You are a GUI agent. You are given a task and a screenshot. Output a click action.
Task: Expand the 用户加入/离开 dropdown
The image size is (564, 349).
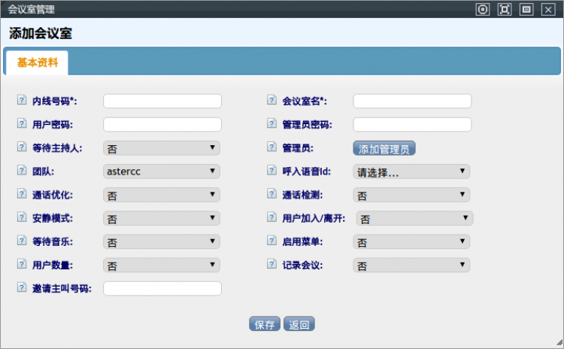pos(414,219)
